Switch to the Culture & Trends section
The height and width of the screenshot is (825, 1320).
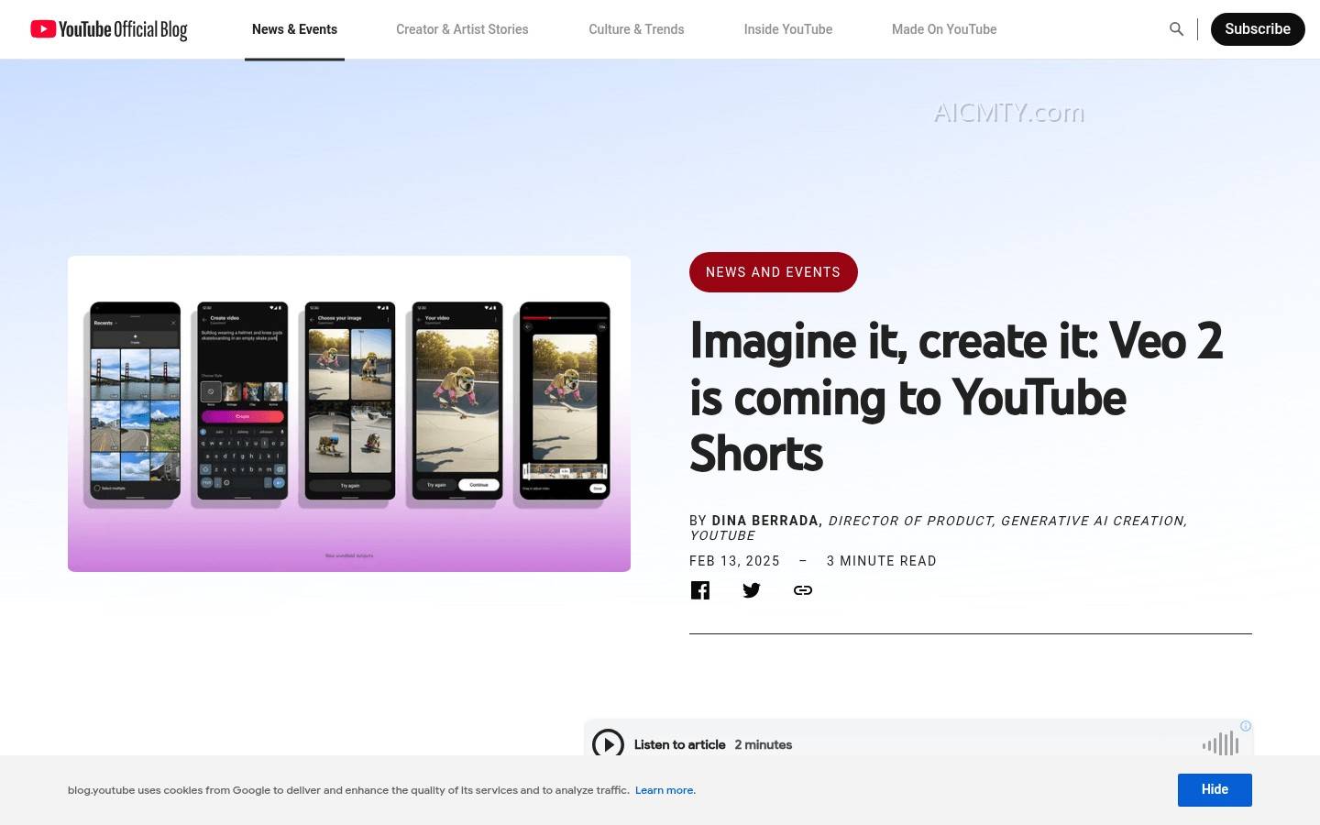pyautogui.click(x=636, y=28)
